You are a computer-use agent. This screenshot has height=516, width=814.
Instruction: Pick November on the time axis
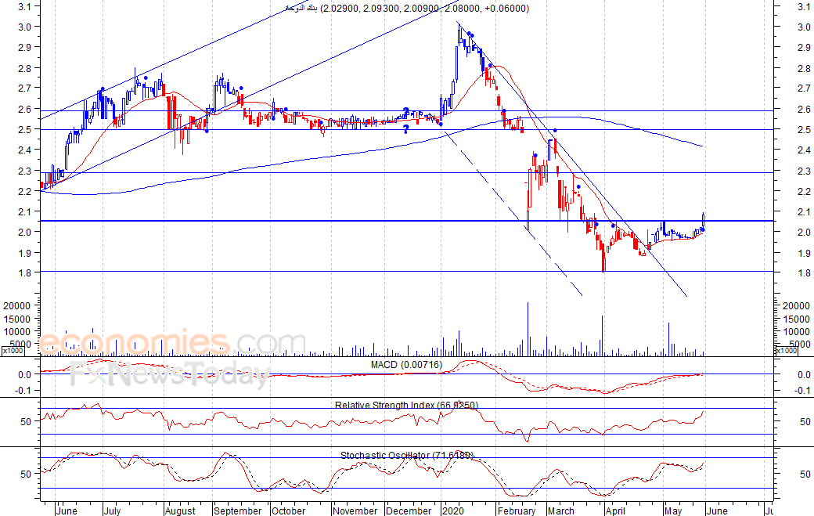(355, 511)
